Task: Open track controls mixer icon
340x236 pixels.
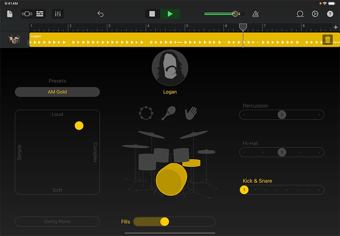Action: tap(58, 14)
